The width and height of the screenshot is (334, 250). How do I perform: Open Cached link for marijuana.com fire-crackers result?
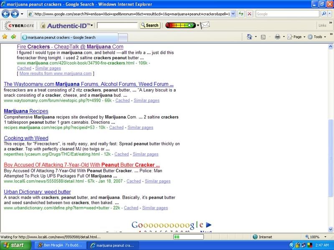(24, 68)
